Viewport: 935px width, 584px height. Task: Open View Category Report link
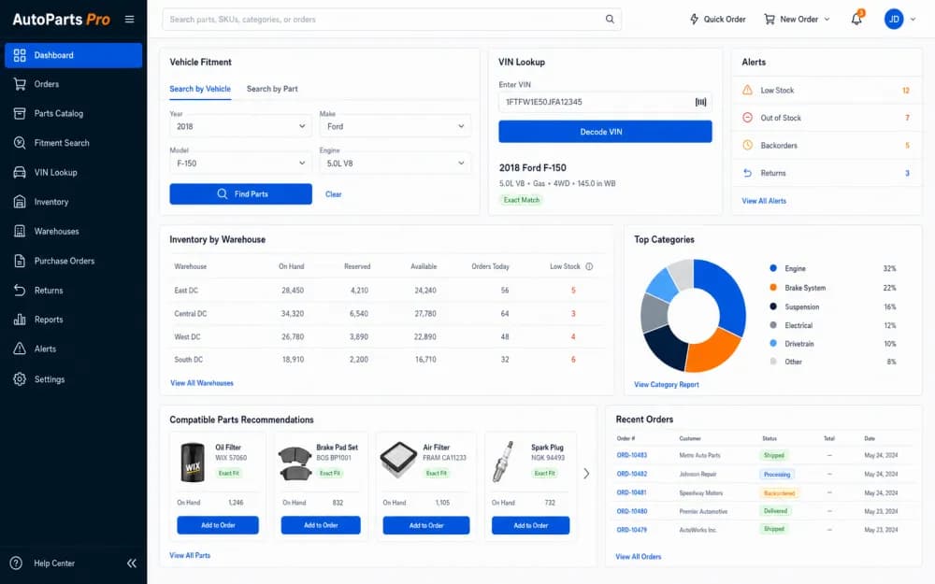666,384
